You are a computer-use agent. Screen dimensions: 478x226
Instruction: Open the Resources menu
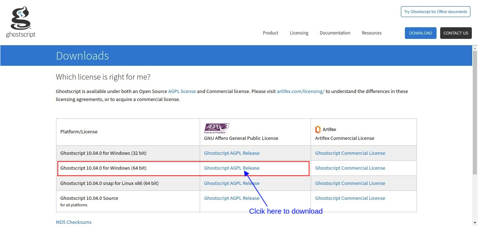(x=371, y=33)
